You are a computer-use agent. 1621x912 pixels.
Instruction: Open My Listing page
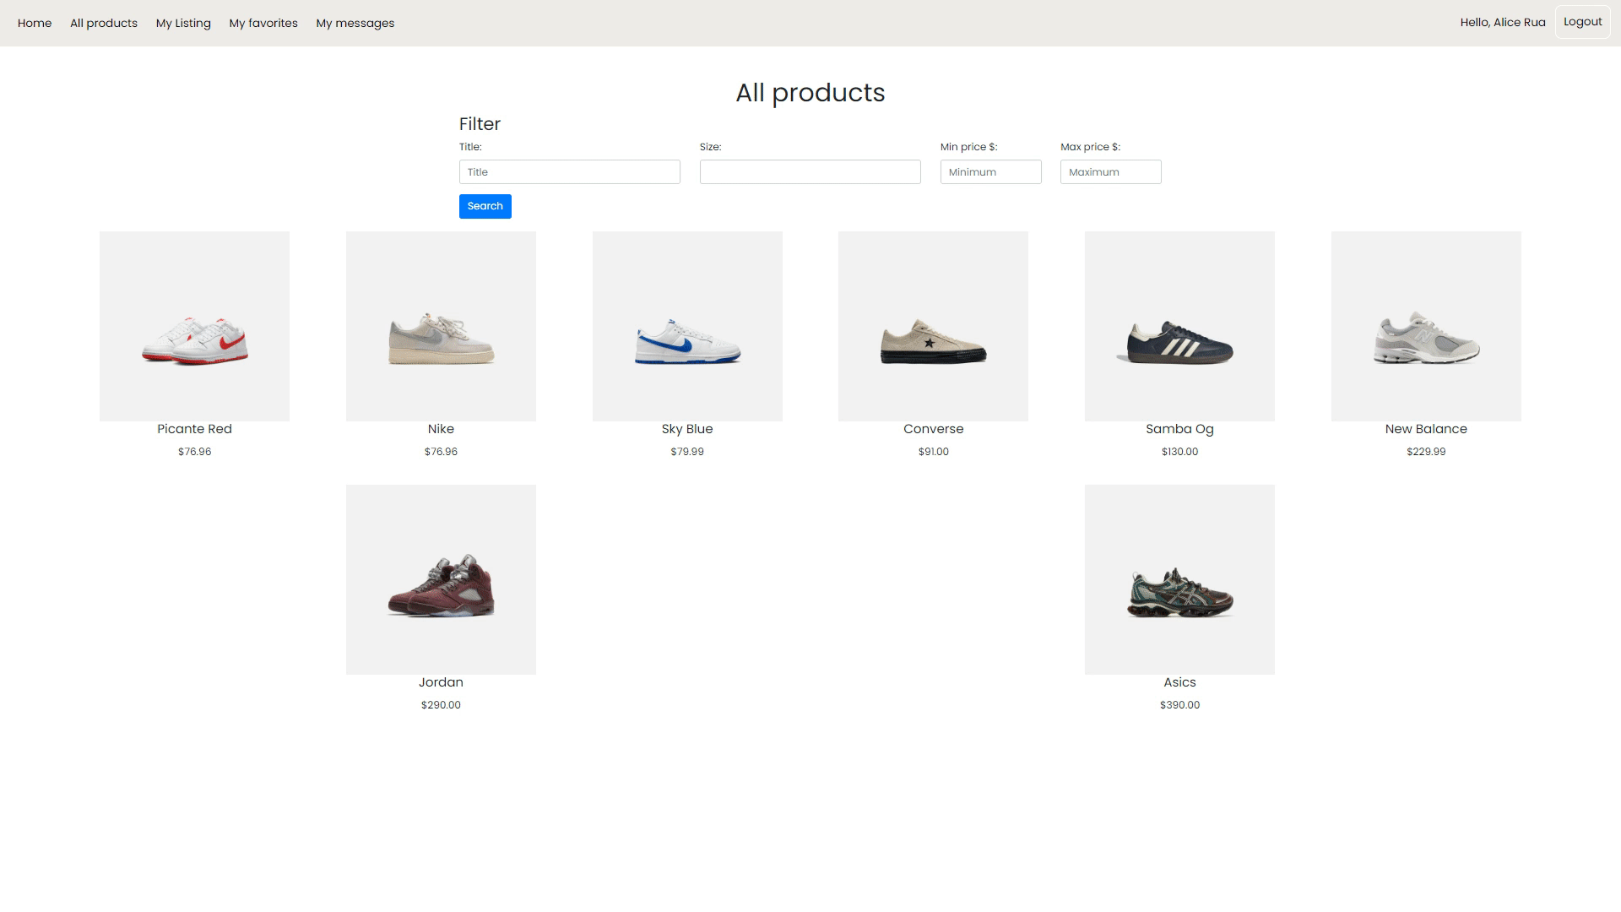(183, 23)
